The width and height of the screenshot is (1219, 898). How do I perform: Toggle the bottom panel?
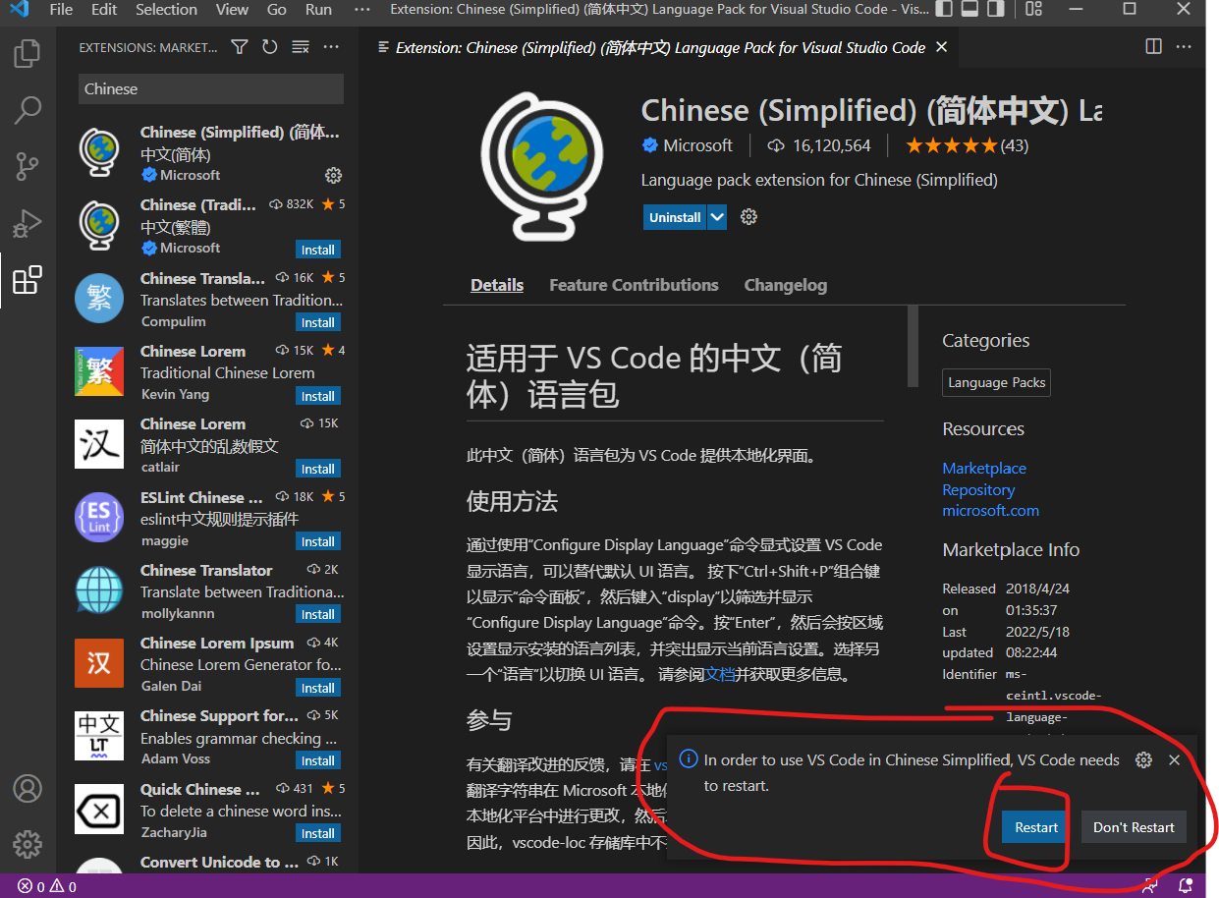point(971,9)
